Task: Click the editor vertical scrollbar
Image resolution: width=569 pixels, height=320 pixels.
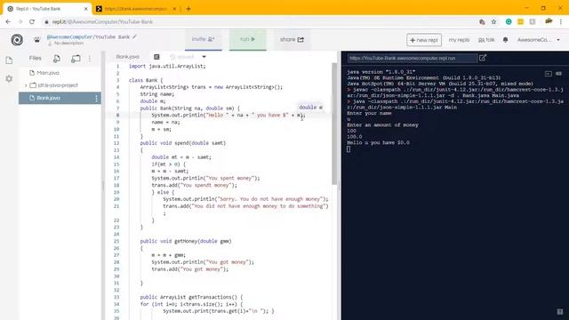Action: tap(334, 124)
